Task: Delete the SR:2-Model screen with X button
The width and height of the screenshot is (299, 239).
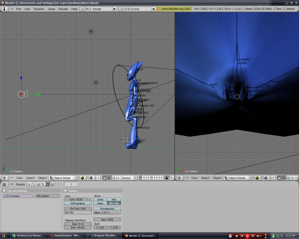Action: [x=114, y=9]
